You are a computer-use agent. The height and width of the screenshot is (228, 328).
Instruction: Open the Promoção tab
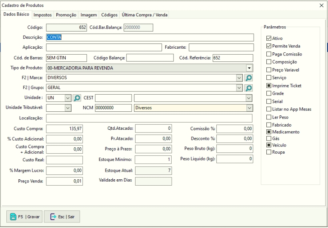pos(66,15)
